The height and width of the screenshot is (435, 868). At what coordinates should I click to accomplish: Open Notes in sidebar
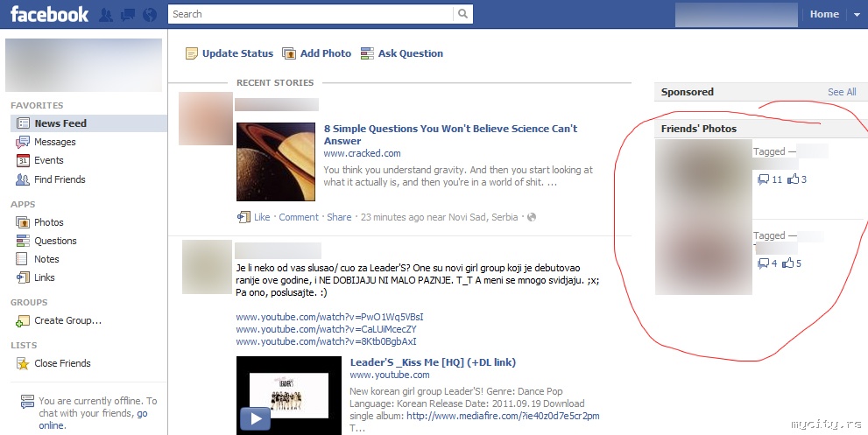[46, 259]
